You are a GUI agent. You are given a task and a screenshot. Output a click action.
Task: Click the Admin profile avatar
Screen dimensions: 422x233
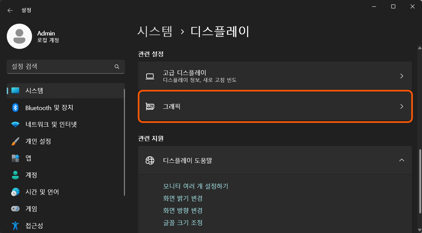(x=20, y=36)
